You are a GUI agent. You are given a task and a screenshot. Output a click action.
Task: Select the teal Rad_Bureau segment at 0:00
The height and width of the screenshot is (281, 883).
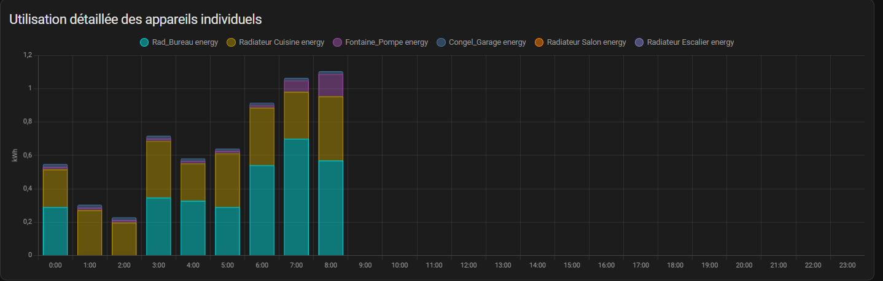[x=55, y=231]
